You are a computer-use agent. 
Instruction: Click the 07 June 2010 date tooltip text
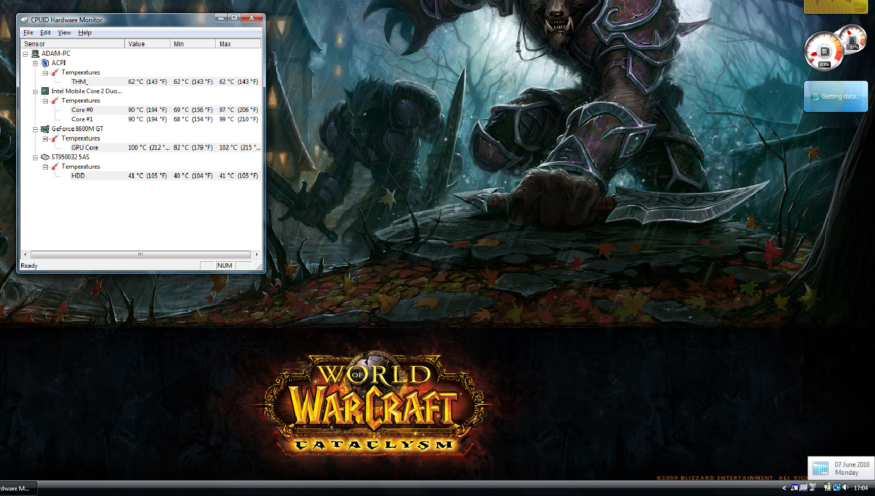point(852,464)
